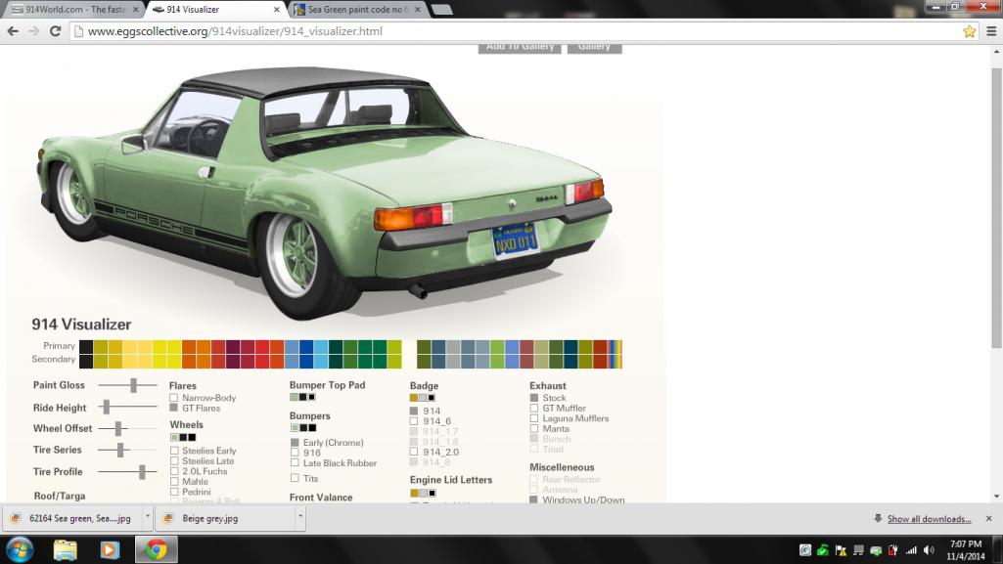This screenshot has width=1003, height=564.
Task: Bookmark this page with the star icon
Action: pos(969,30)
